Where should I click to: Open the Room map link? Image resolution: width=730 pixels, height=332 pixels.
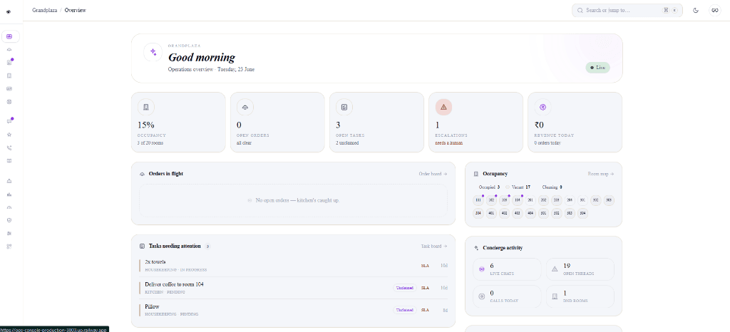pyautogui.click(x=600, y=174)
